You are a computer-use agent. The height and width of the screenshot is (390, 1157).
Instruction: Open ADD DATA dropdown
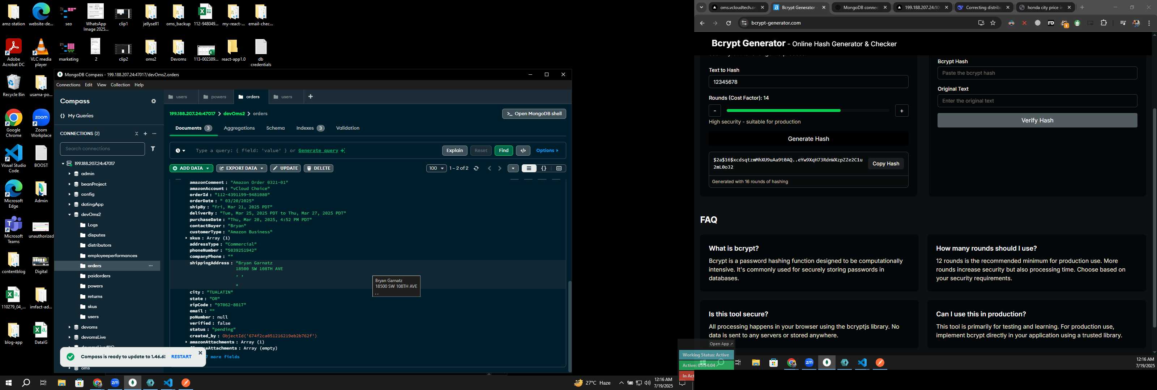click(191, 168)
